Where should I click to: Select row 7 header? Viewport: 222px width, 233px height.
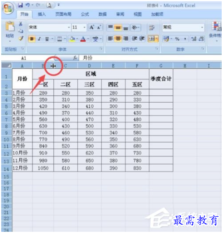coord(6,120)
